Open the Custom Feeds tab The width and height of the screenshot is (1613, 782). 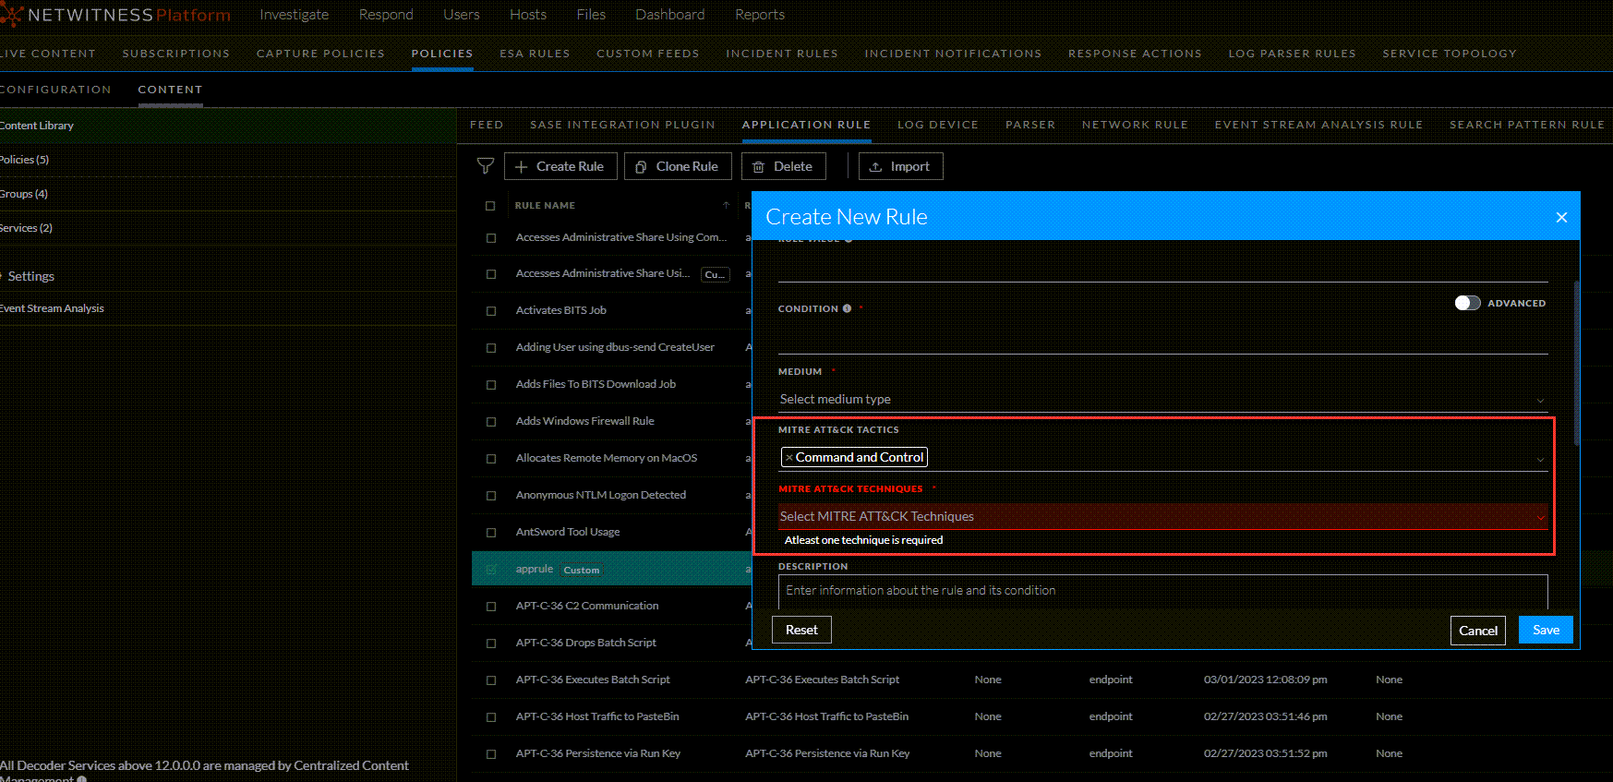click(x=648, y=54)
